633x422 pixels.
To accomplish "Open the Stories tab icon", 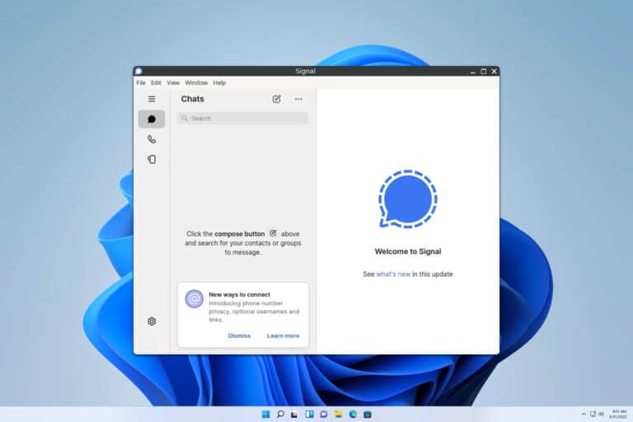I will tap(152, 159).
